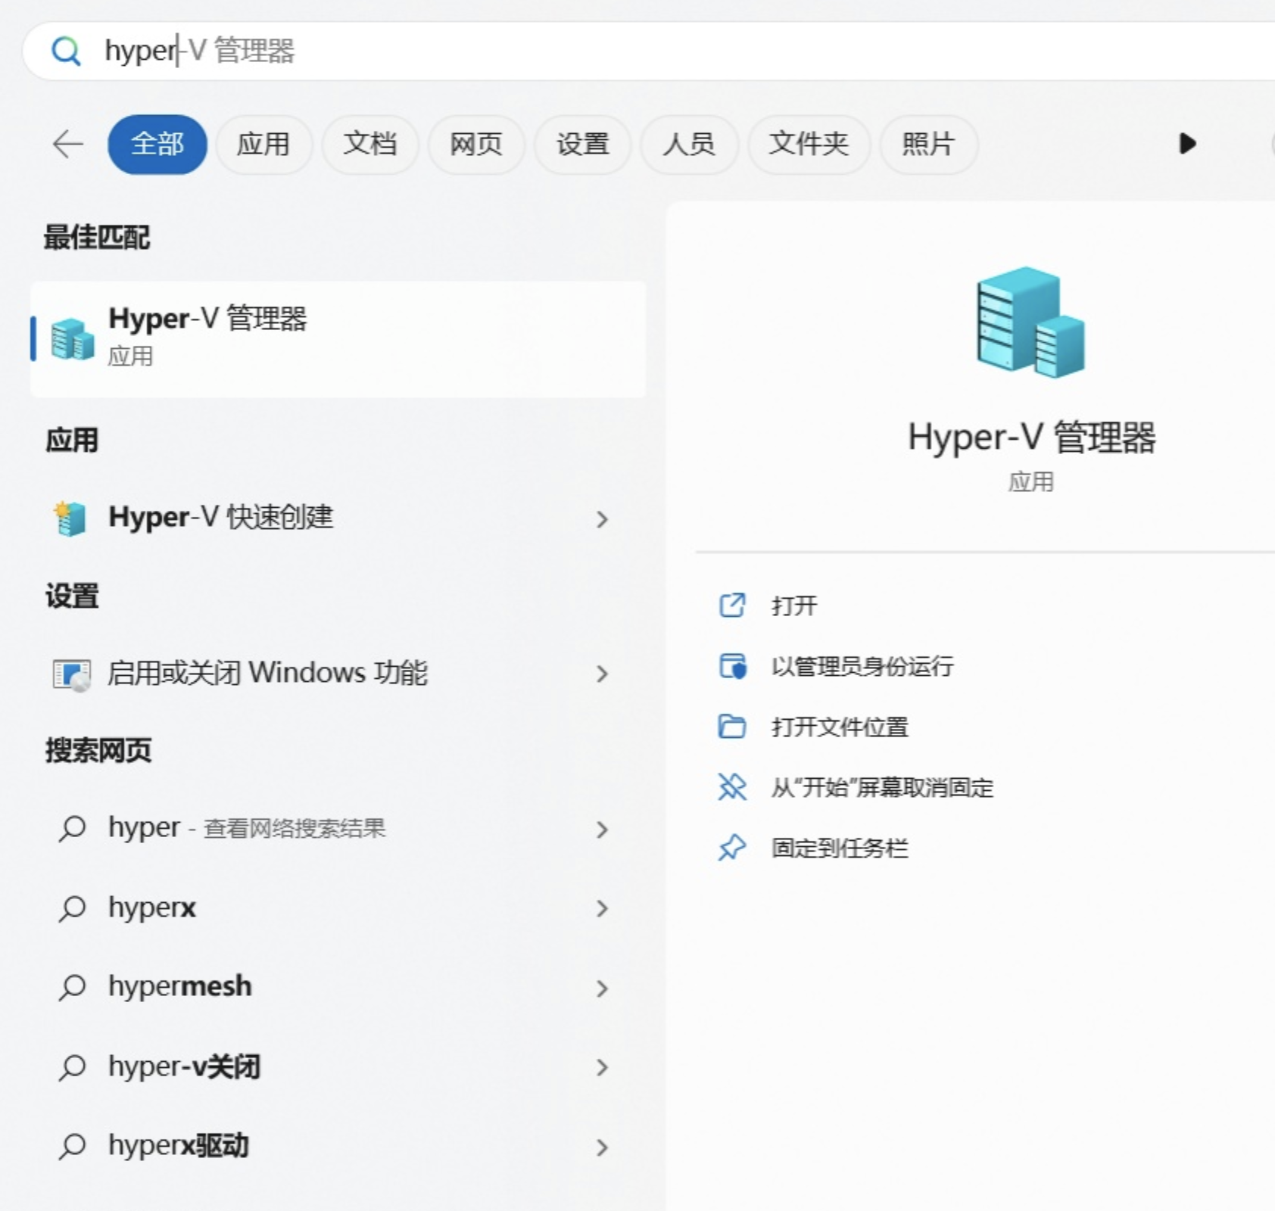
Task: Select the 全部 filter tab
Action: tap(157, 144)
